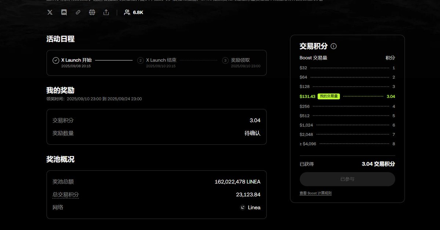The image size is (440, 230).
Task: Open the Discord community icon
Action: point(64,12)
